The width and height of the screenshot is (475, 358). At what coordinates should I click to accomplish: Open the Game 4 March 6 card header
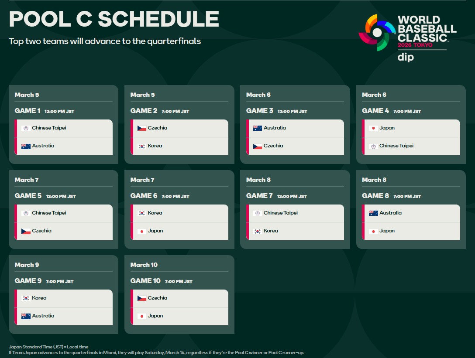coord(374,95)
